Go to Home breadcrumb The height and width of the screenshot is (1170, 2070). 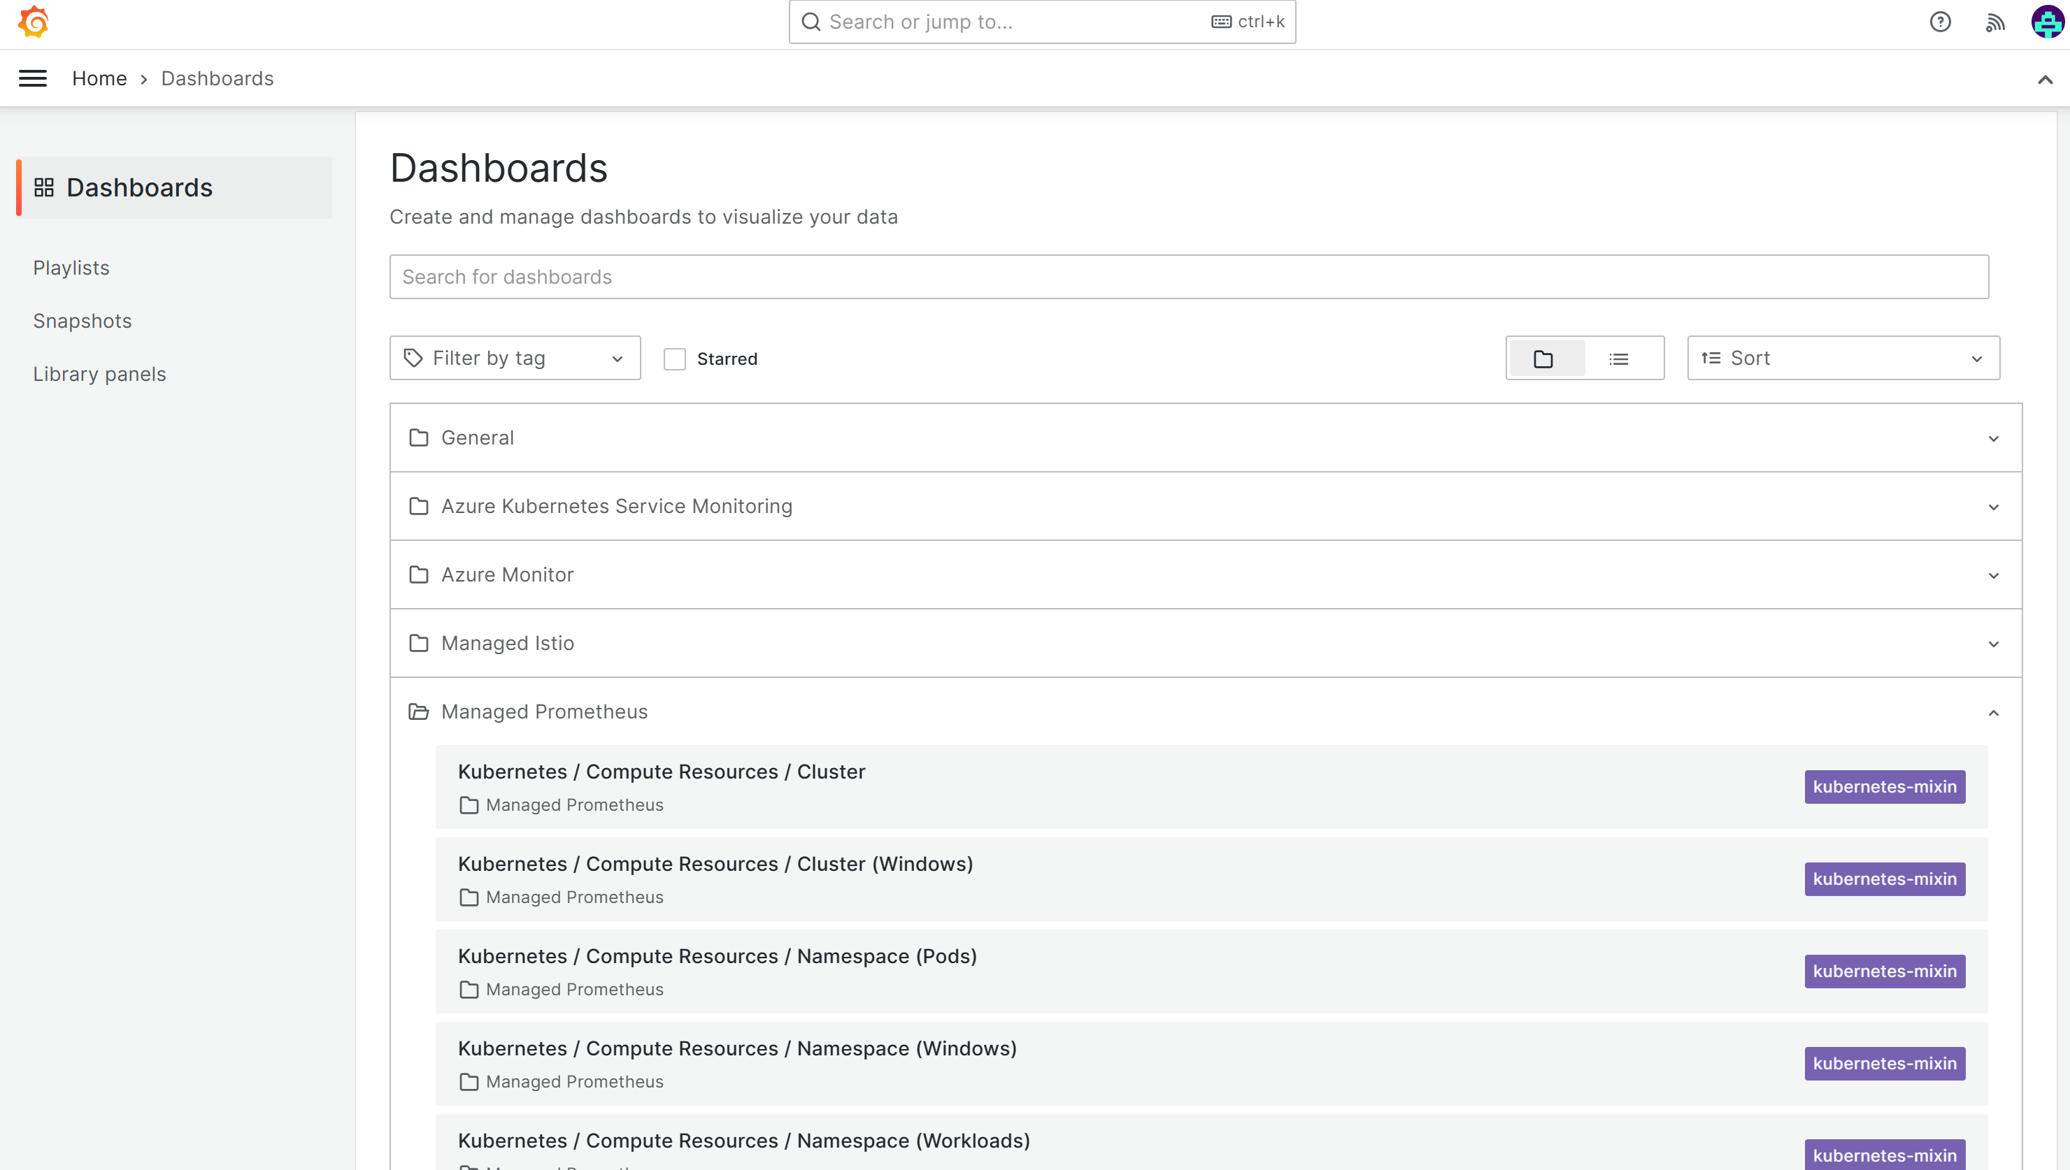pos(100,78)
